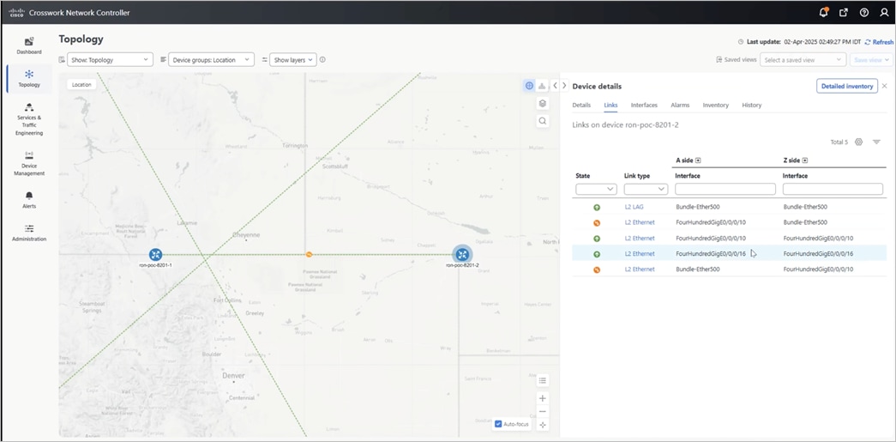896x442 pixels.
Task: Open the Select a saved view dropdown
Action: [x=803, y=59]
